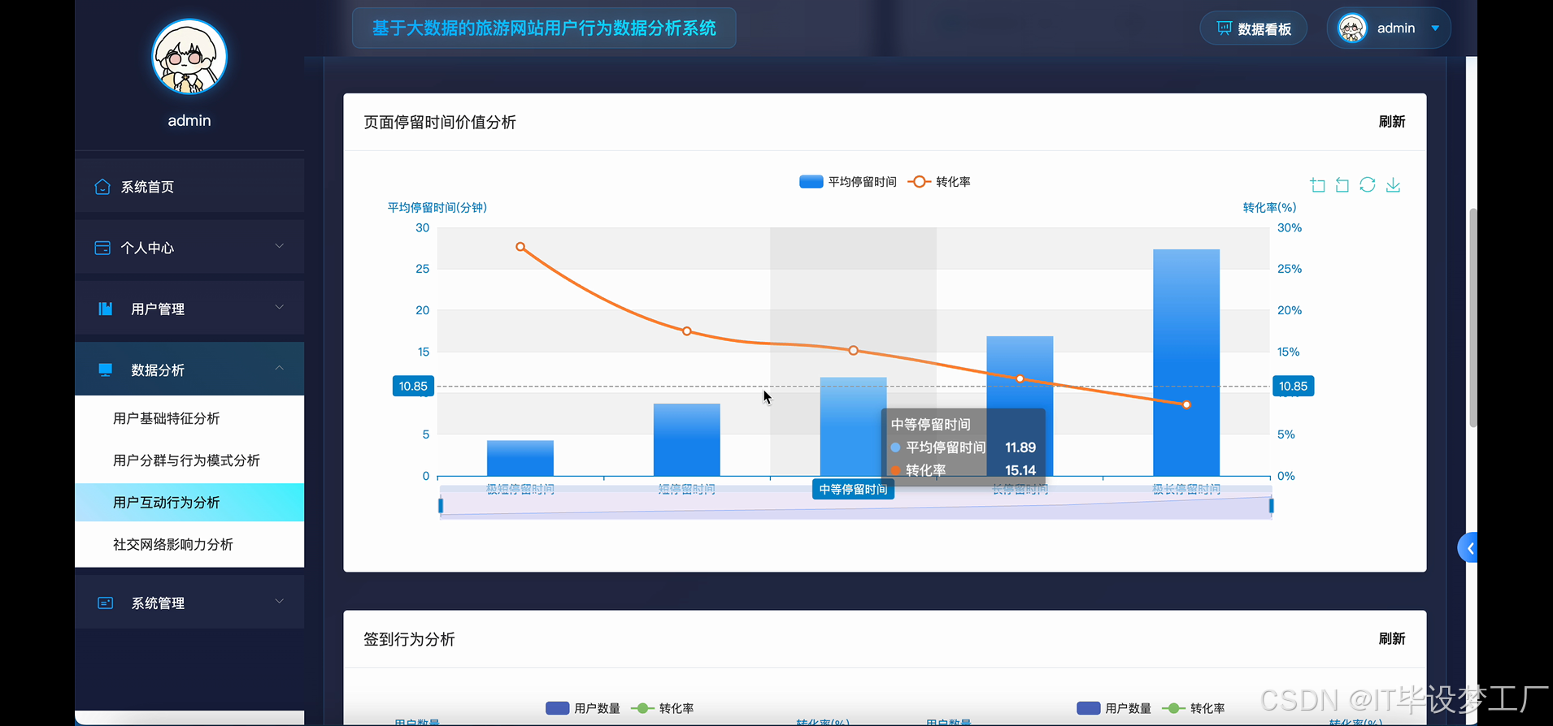This screenshot has height=726, width=1553.
Task: Select 用户基础特征分析 submenu item
Action: (x=189, y=418)
